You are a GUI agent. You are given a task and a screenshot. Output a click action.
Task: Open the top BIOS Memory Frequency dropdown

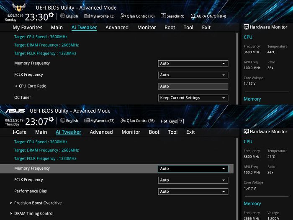[193, 63]
